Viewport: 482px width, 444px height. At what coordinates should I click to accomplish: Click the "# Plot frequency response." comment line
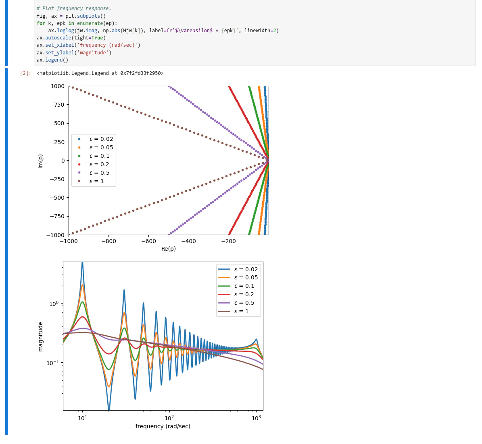[x=74, y=8]
